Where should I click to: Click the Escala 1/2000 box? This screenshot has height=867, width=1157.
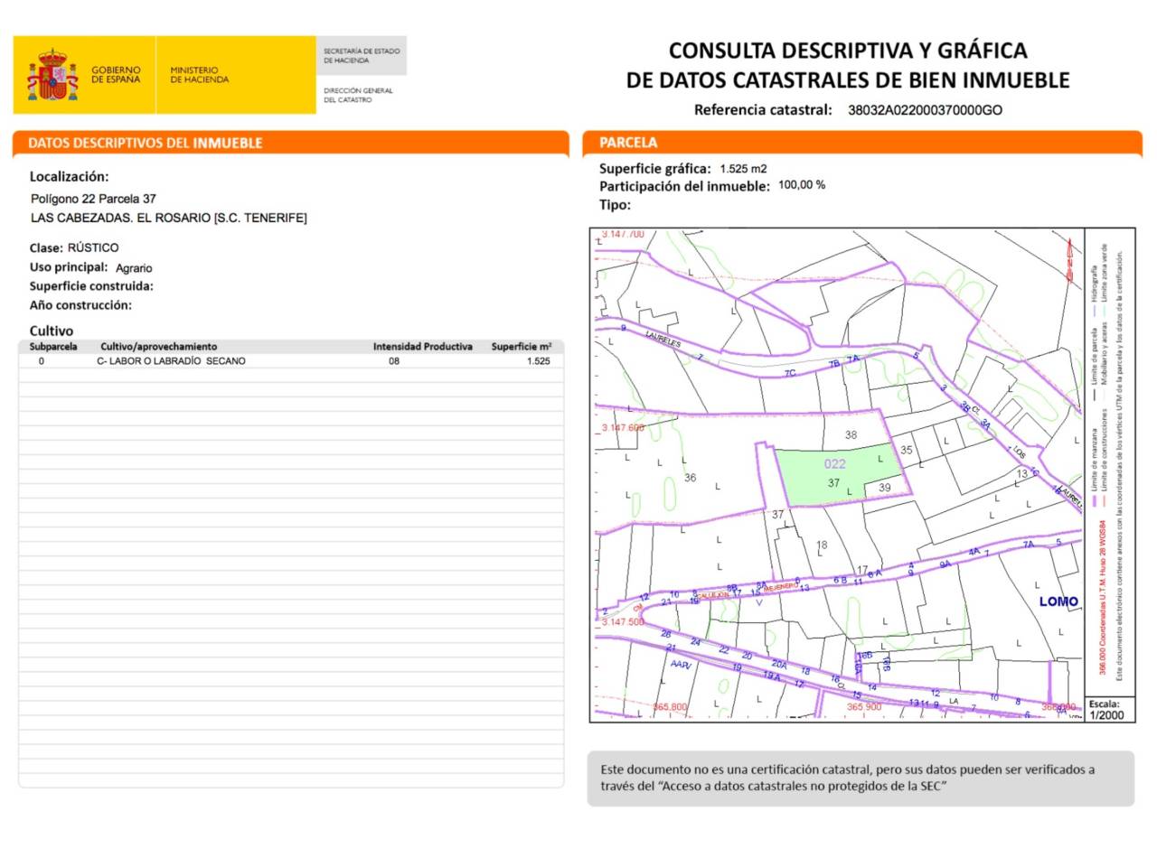1108,710
